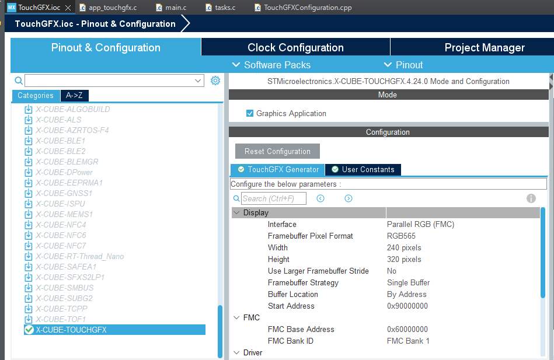Open the User Constants tab
The height and width of the screenshot is (360, 554).
coord(363,170)
